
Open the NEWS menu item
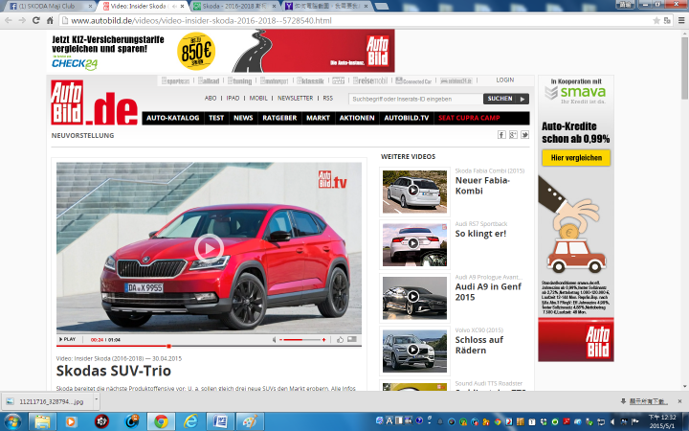[x=243, y=118]
